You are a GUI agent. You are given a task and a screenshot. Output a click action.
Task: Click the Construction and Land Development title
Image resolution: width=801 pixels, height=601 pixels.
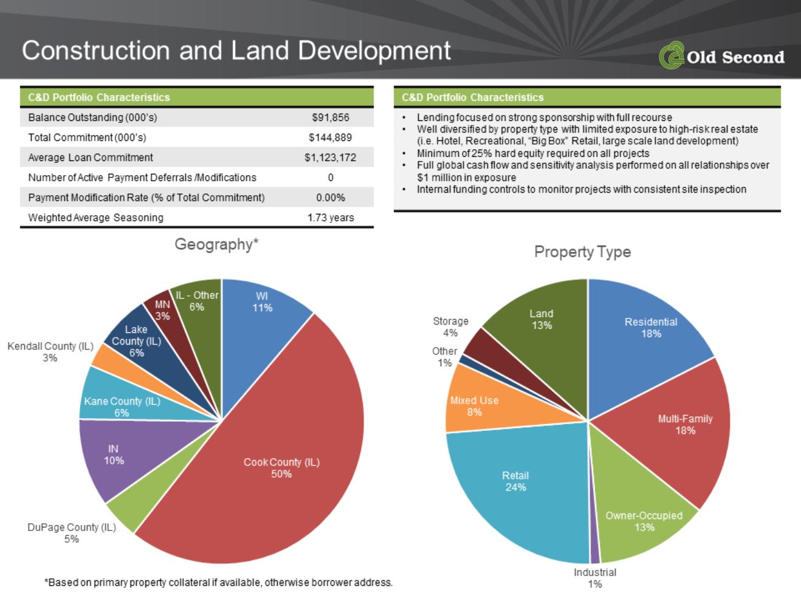click(x=236, y=50)
